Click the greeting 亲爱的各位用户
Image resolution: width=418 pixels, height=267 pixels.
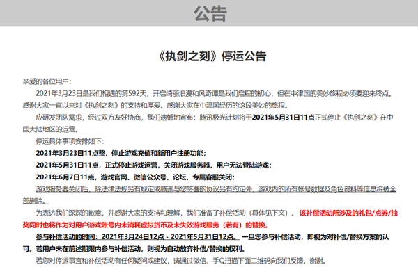(47, 81)
